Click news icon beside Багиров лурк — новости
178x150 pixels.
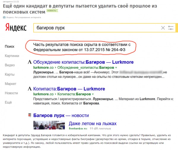[30, 115]
